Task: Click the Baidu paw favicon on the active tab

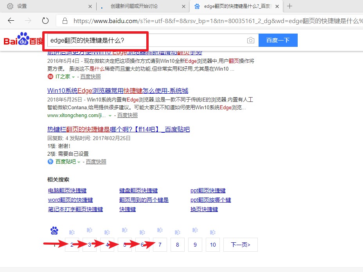Action: click(x=197, y=6)
